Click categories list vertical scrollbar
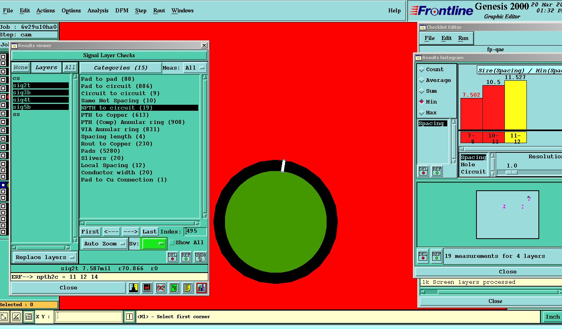This screenshot has width=562, height=329. [204, 146]
